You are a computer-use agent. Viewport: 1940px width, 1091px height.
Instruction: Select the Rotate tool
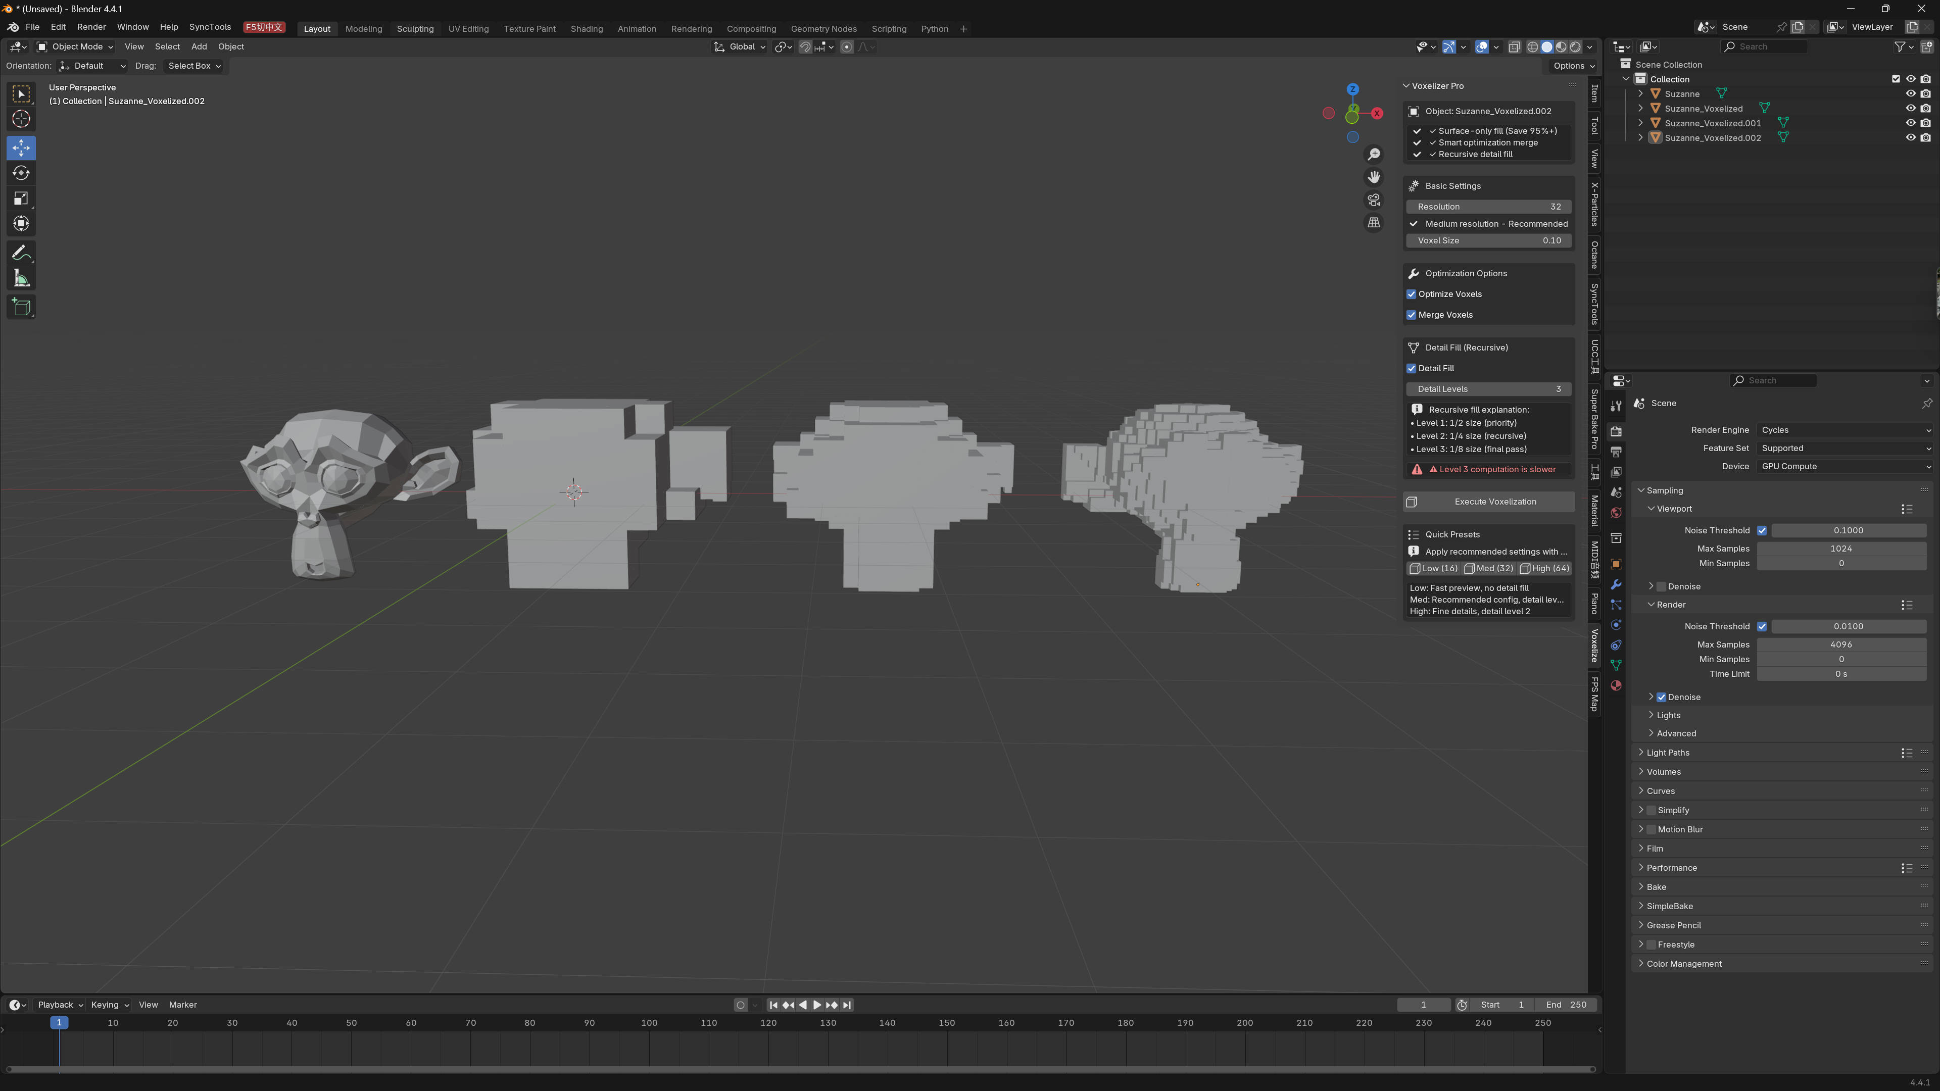coord(21,173)
